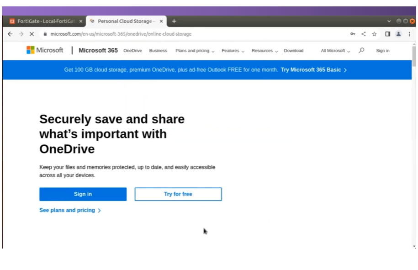
Task: Click the share page icon
Action: pos(363,34)
